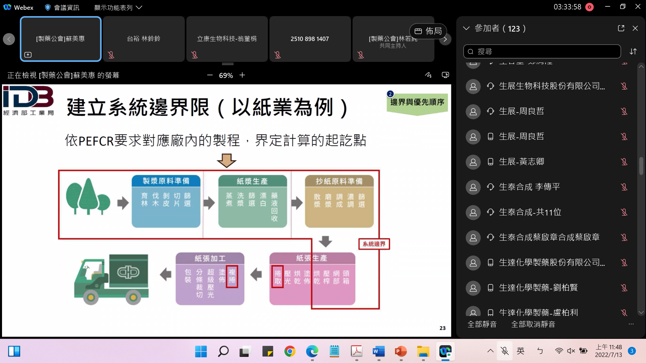Screen dimensions: 646x363
Task: Select the 立康生物科技-翁董桐 video thumbnail
Action: [x=227, y=39]
